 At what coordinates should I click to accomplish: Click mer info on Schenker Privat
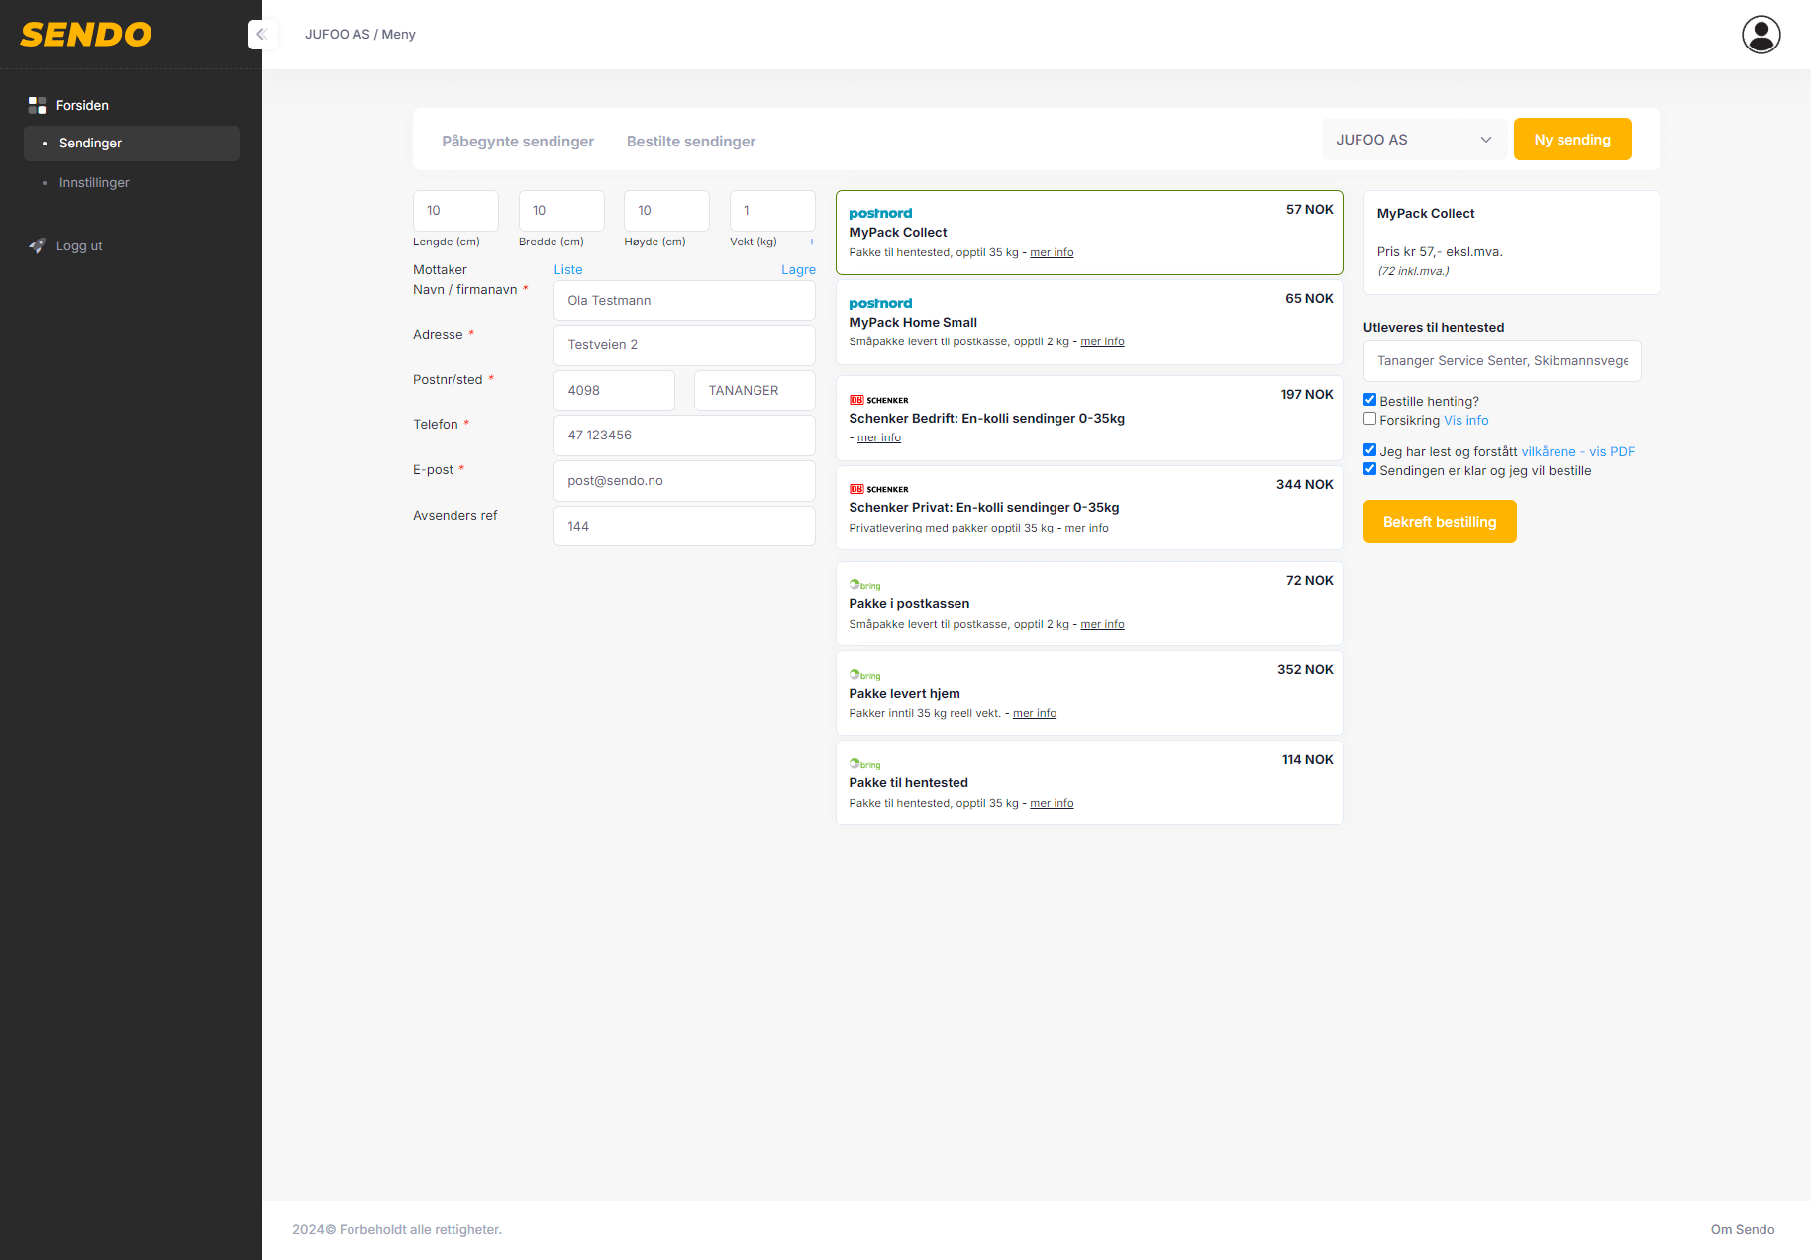coord(1086,528)
